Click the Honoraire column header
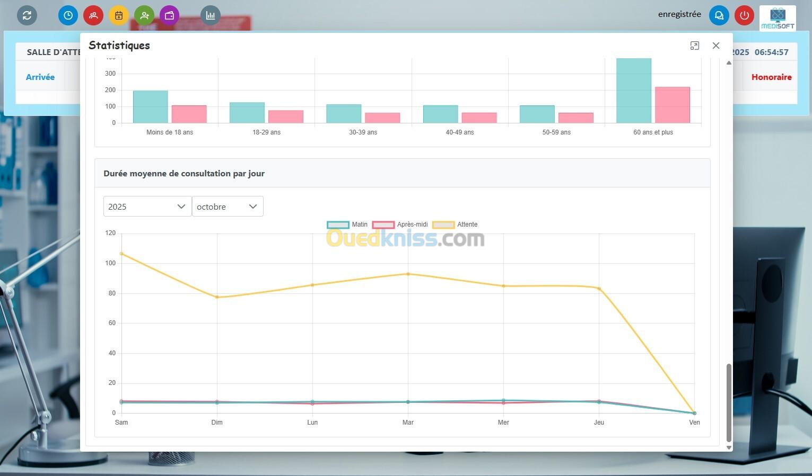The image size is (812, 476). pyautogui.click(x=771, y=77)
